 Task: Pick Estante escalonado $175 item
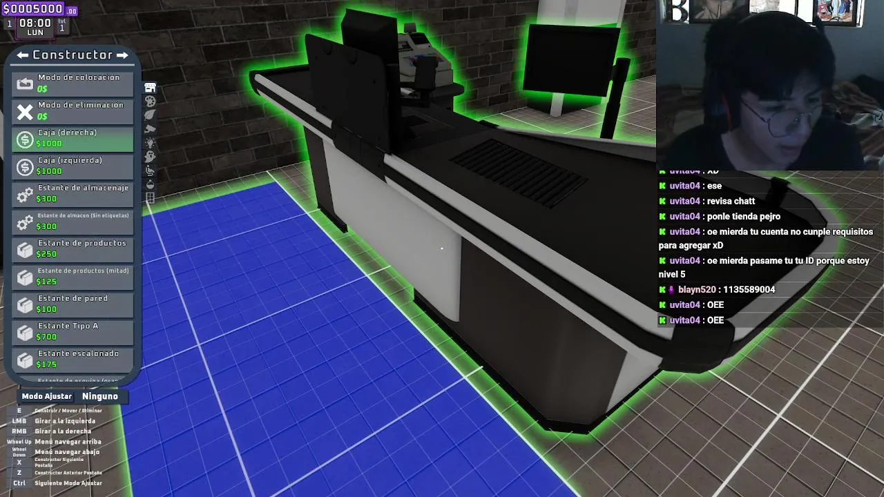(73, 360)
